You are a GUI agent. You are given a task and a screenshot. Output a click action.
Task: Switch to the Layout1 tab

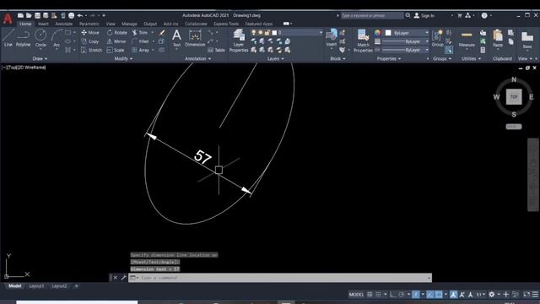[x=36, y=285]
